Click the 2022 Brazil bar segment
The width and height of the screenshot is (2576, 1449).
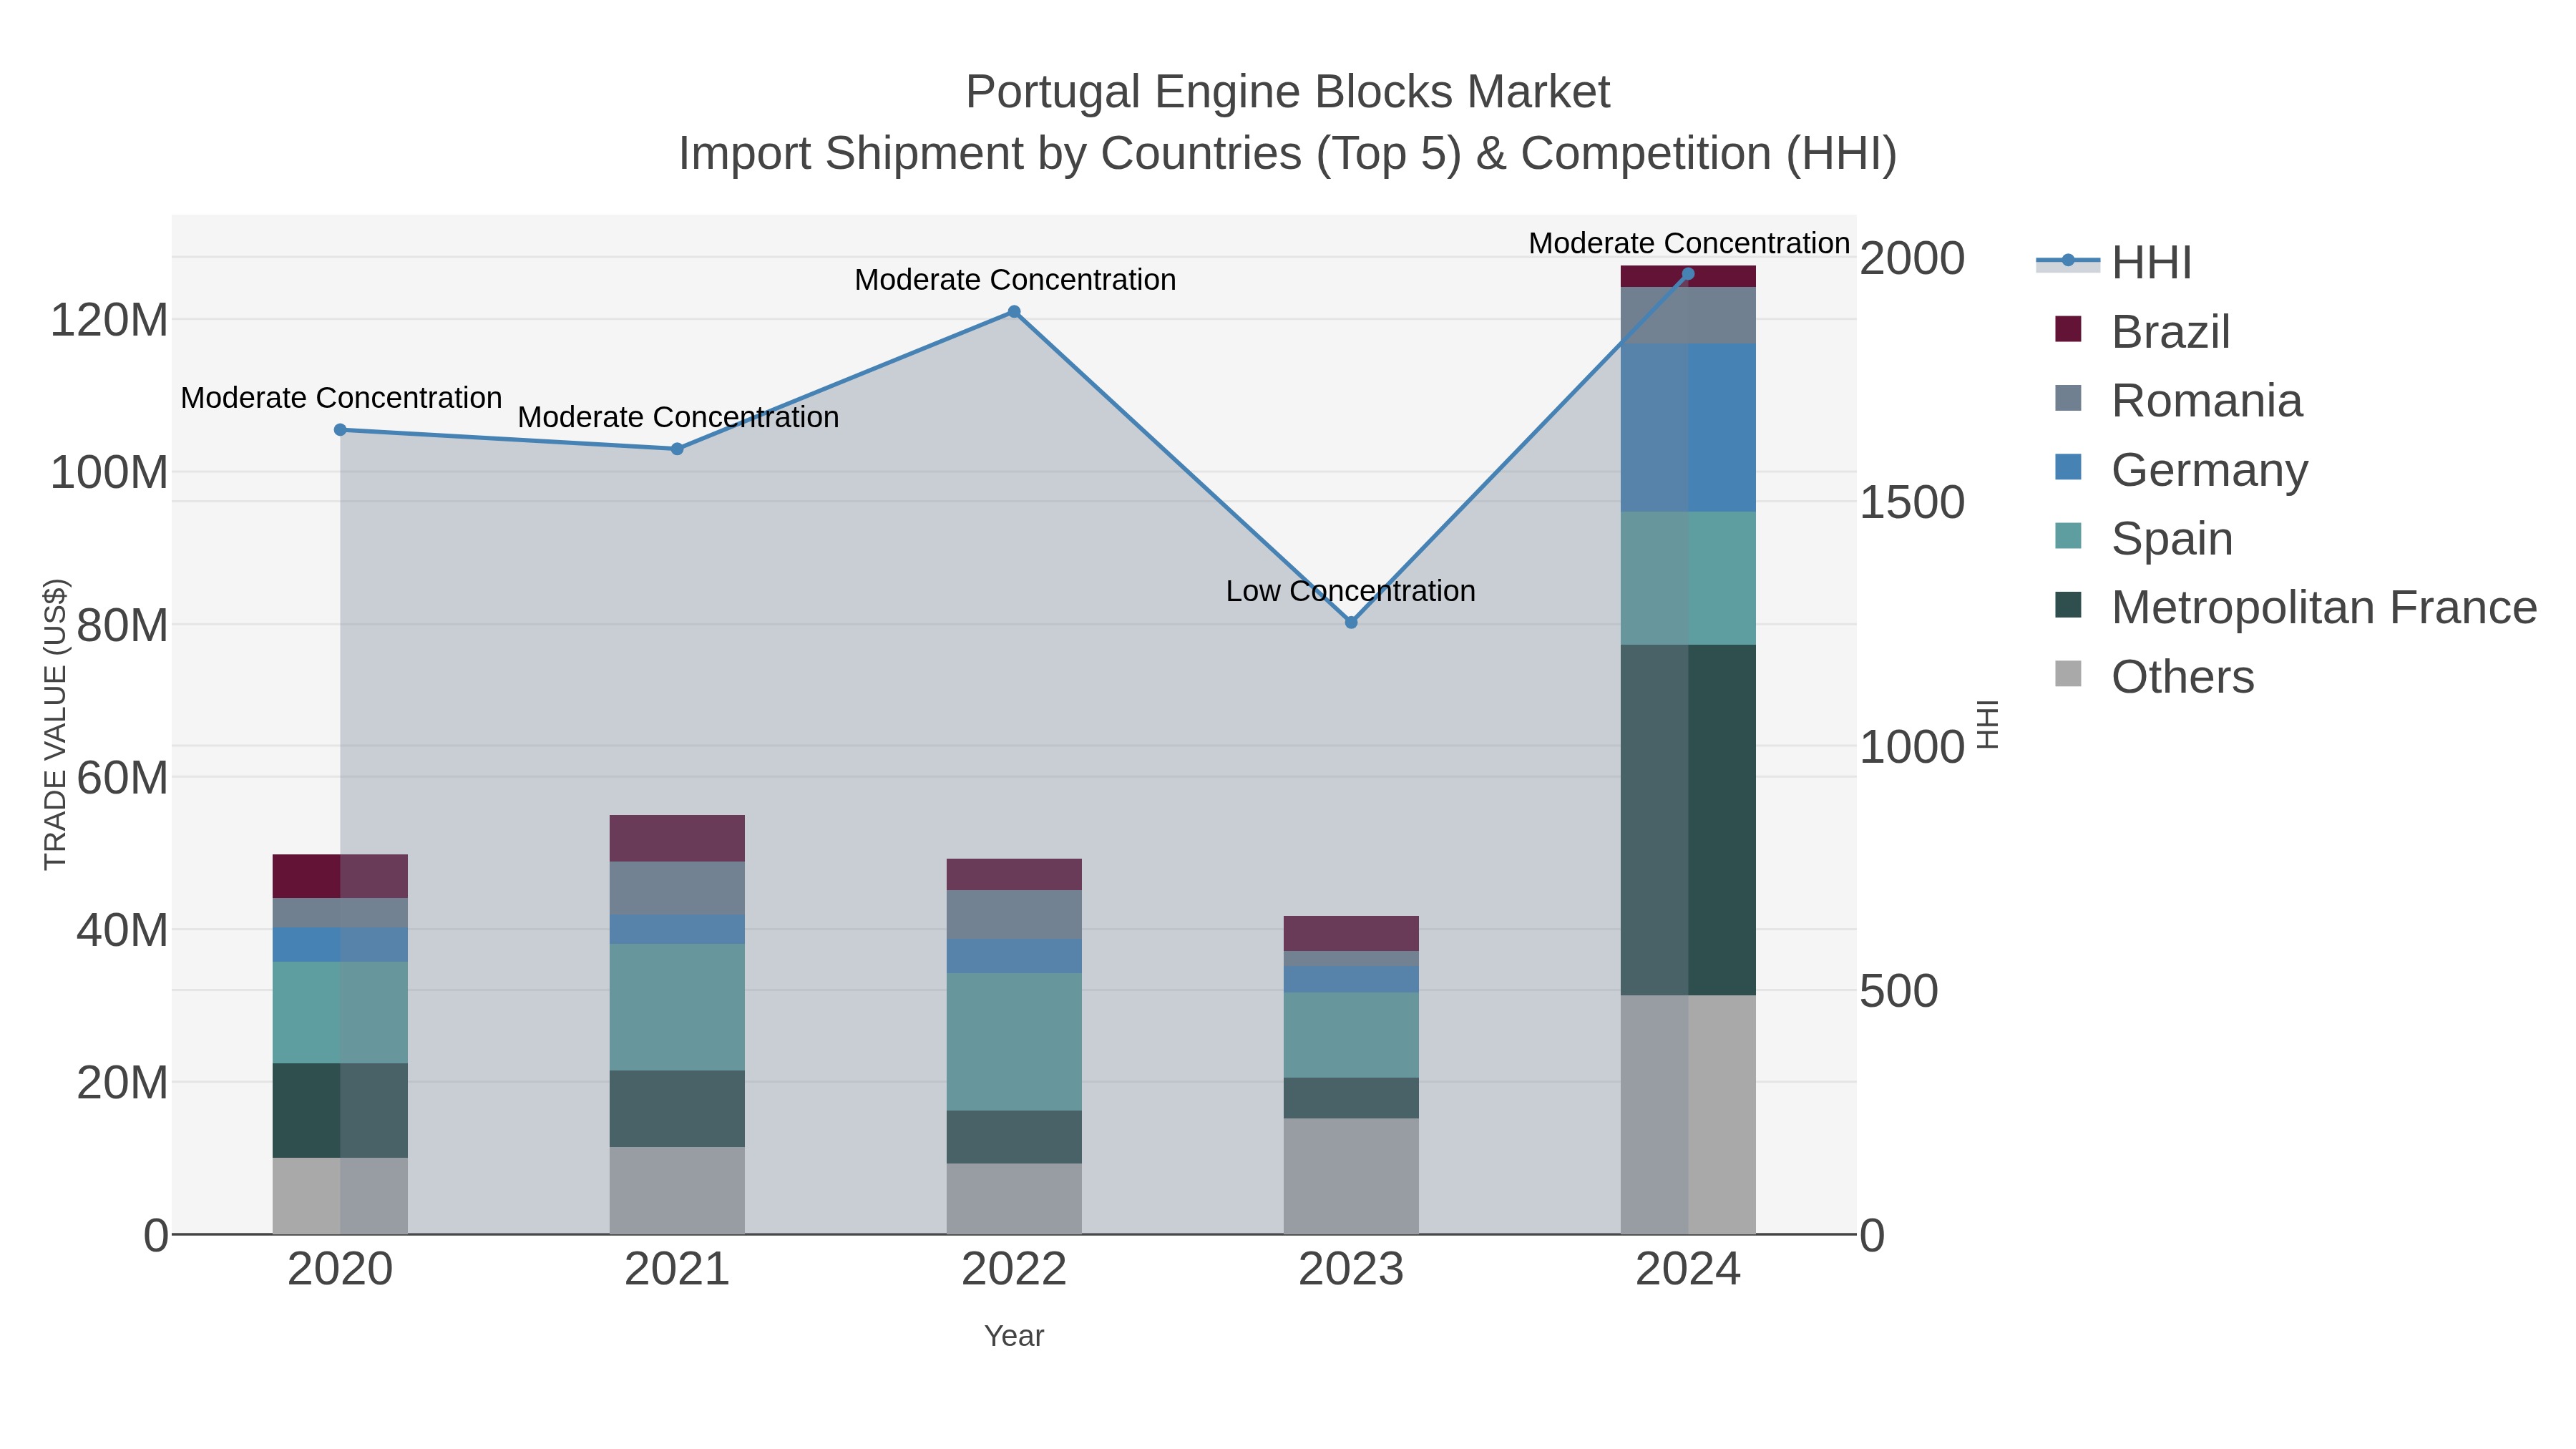pyautogui.click(x=1014, y=875)
